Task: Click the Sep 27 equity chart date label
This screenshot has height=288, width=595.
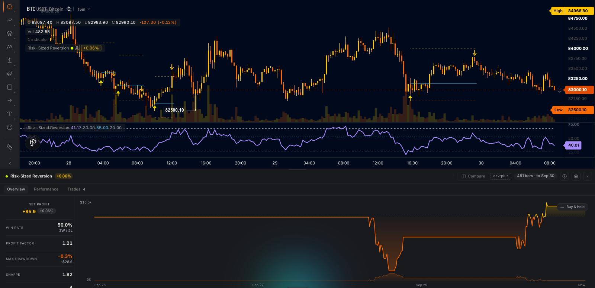Action: point(258,285)
